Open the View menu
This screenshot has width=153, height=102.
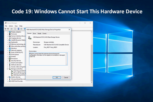[x=16, y=26]
